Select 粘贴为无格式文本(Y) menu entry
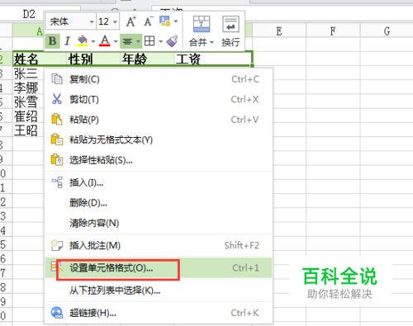The image size is (413, 326). click(x=159, y=139)
